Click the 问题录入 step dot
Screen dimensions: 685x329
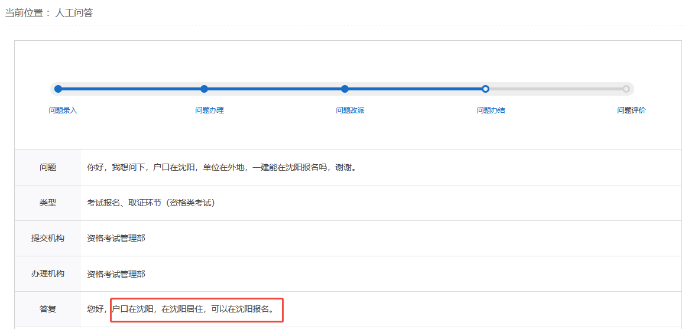pos(58,89)
